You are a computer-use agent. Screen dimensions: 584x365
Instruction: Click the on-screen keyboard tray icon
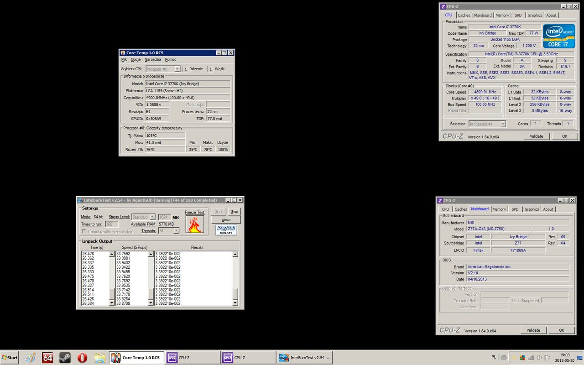504,357
